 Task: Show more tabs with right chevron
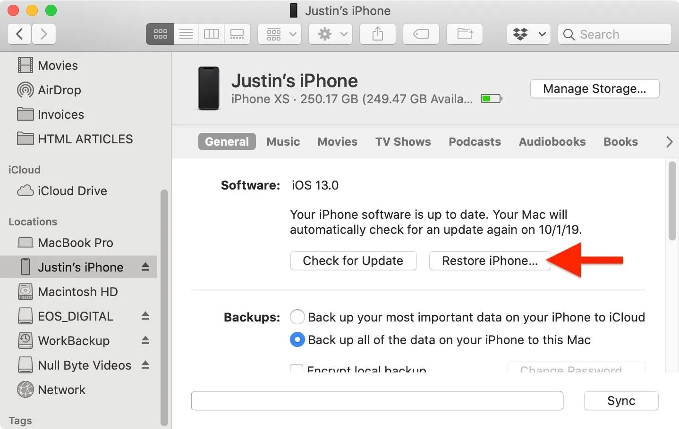click(669, 141)
